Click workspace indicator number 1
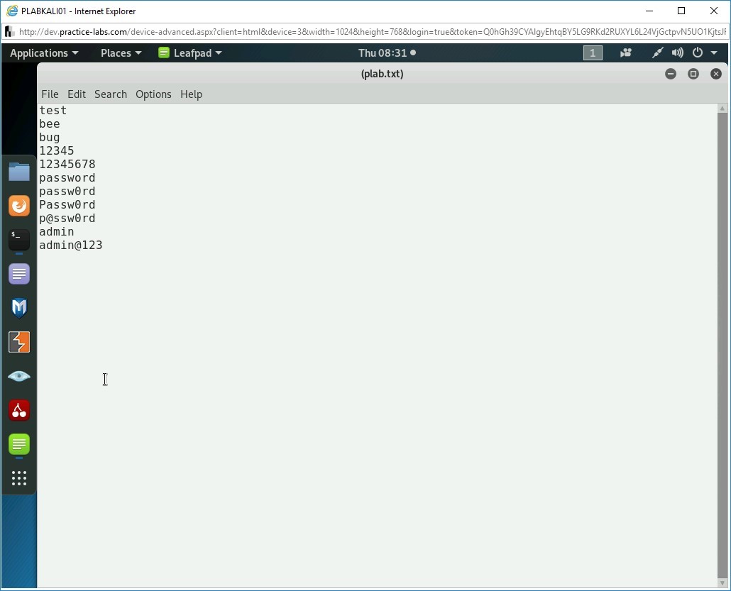 (x=593, y=53)
